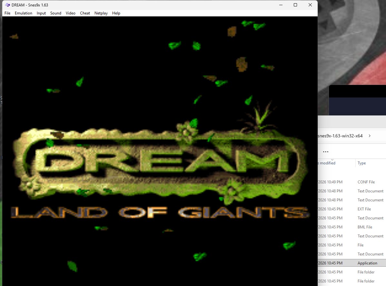Open the Help menu

[116, 13]
